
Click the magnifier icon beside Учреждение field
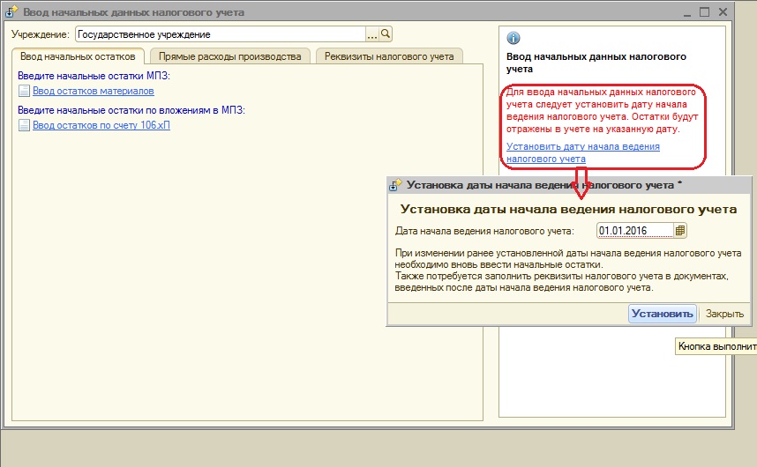[386, 34]
